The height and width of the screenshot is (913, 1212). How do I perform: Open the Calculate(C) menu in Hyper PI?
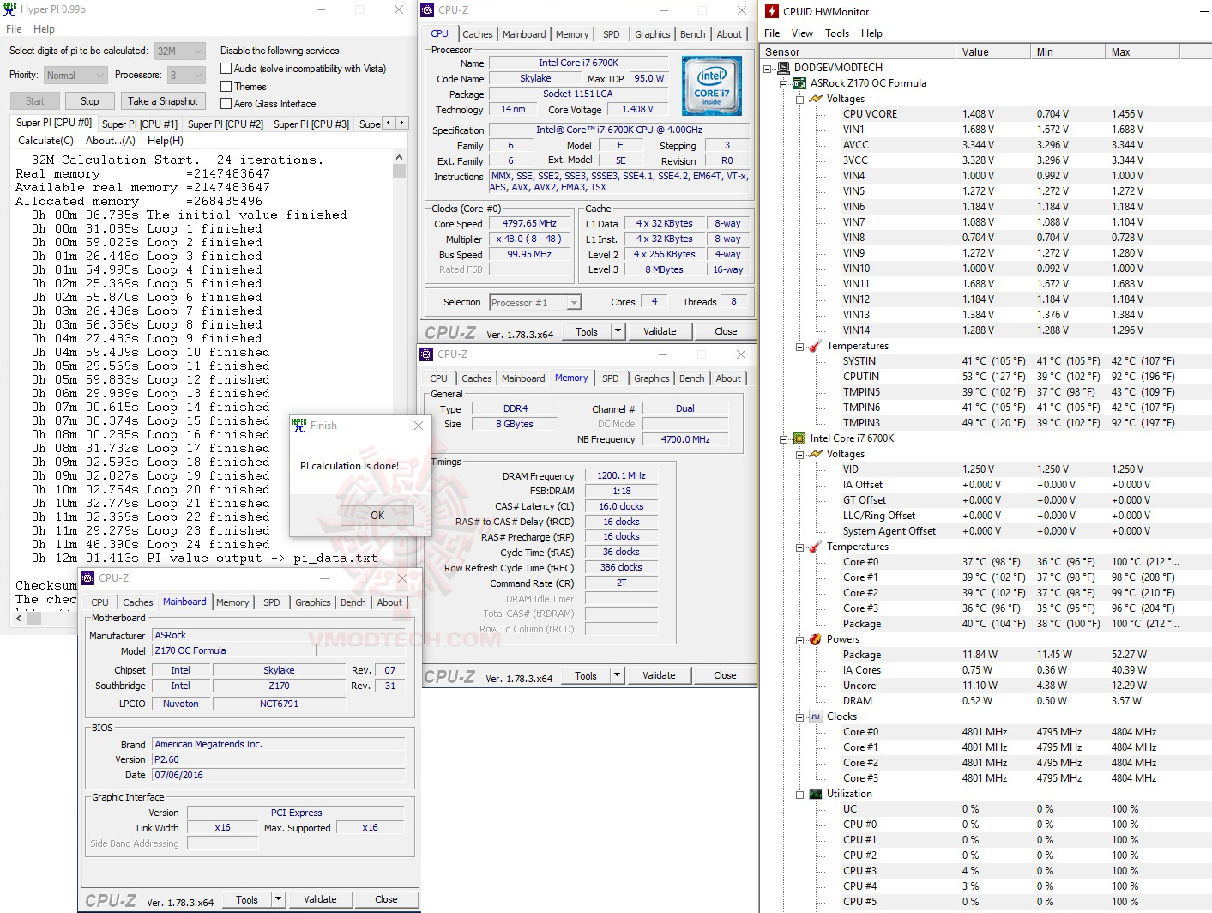coord(45,141)
